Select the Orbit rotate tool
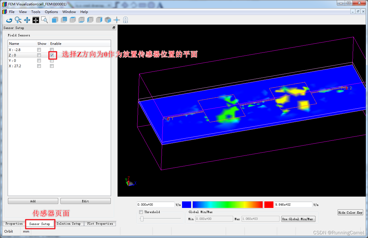The image size is (368, 238). 9,20
